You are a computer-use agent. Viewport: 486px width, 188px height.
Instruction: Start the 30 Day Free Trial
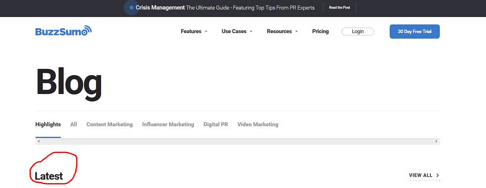[414, 32]
